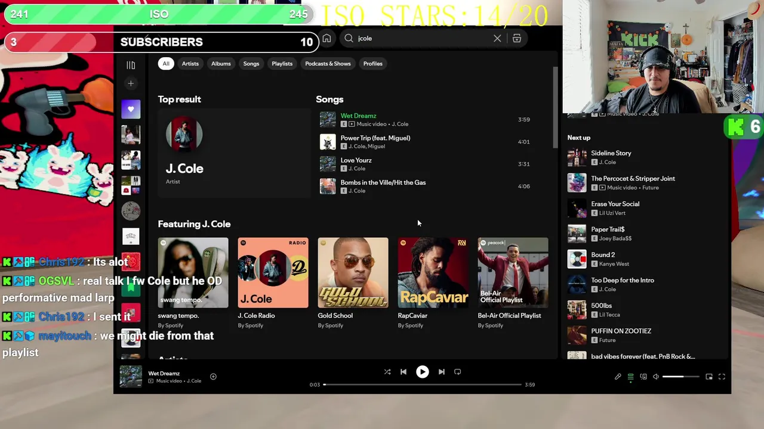Add Wet Dreamz to Liked Songs
Viewport: 764px width, 429px height.
(213, 377)
